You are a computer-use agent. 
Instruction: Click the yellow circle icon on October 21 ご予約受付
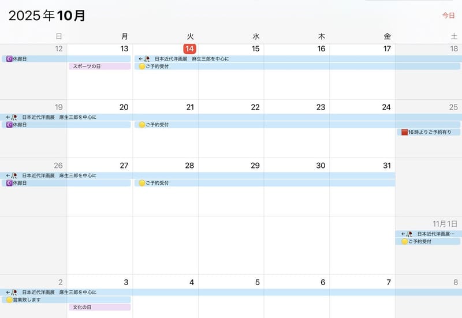(x=141, y=125)
